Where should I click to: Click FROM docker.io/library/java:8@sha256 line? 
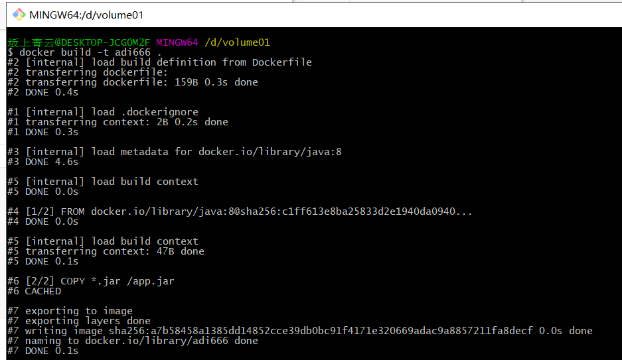pyautogui.click(x=240, y=211)
